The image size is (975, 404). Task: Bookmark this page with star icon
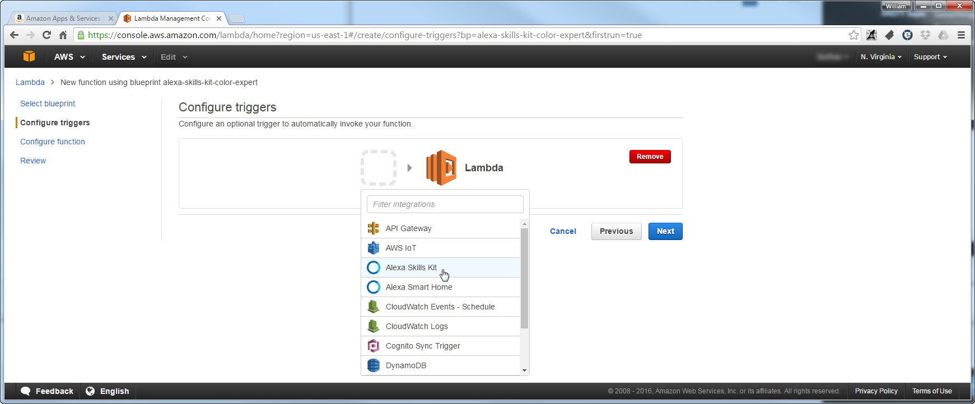(x=853, y=35)
